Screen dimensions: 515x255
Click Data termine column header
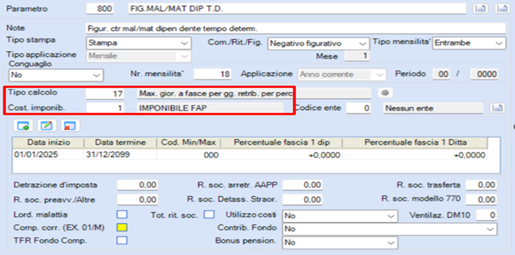tap(121, 143)
